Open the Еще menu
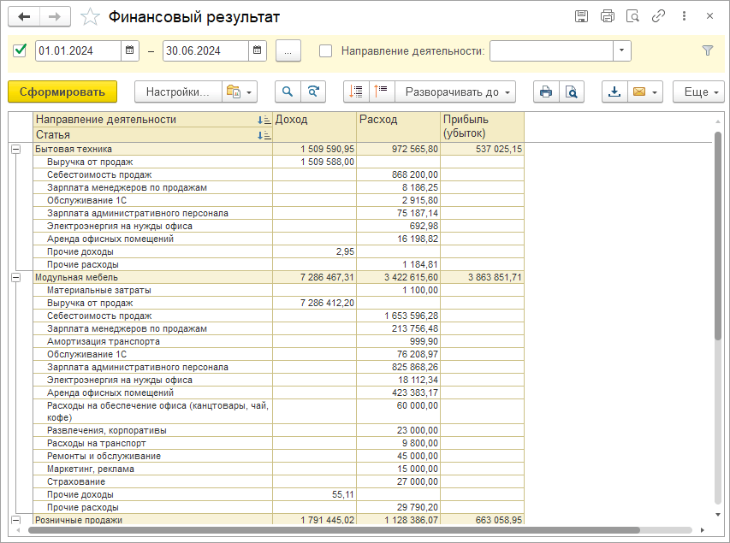The height and width of the screenshot is (543, 730). [x=697, y=91]
